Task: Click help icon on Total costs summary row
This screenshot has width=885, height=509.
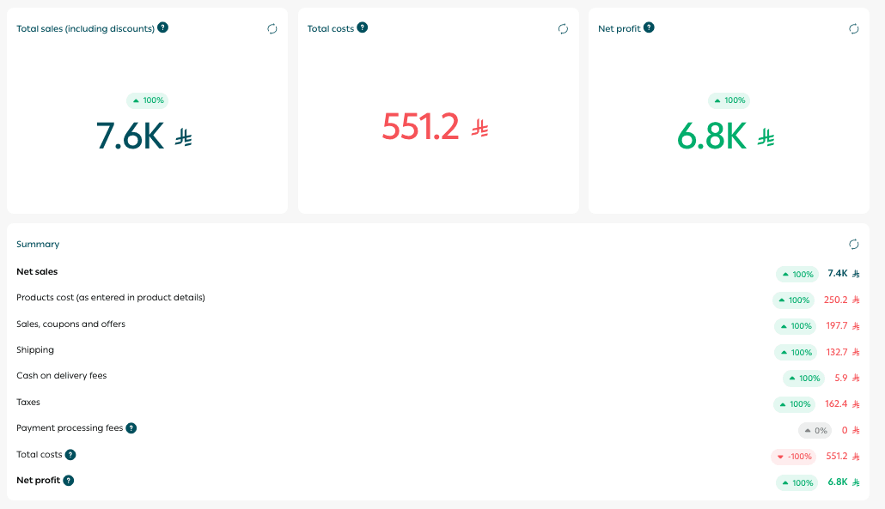Action: pos(70,454)
